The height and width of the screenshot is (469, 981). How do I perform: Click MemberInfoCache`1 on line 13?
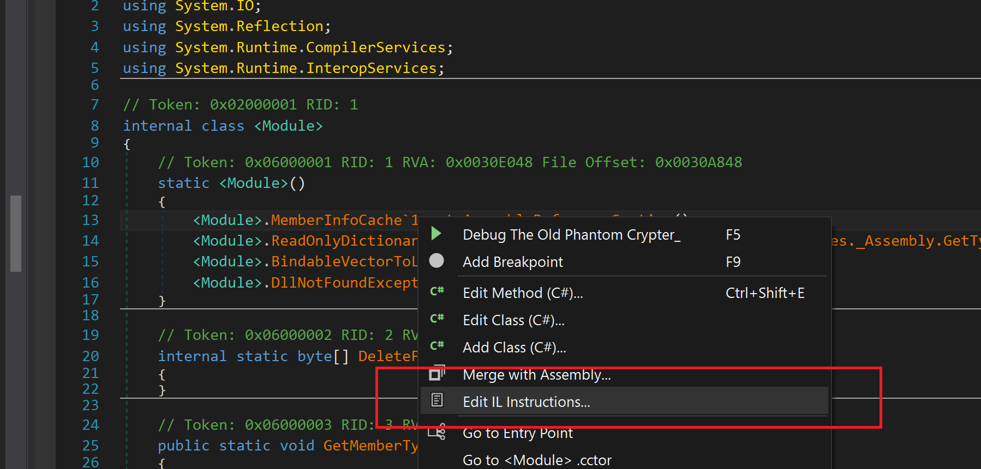344,220
